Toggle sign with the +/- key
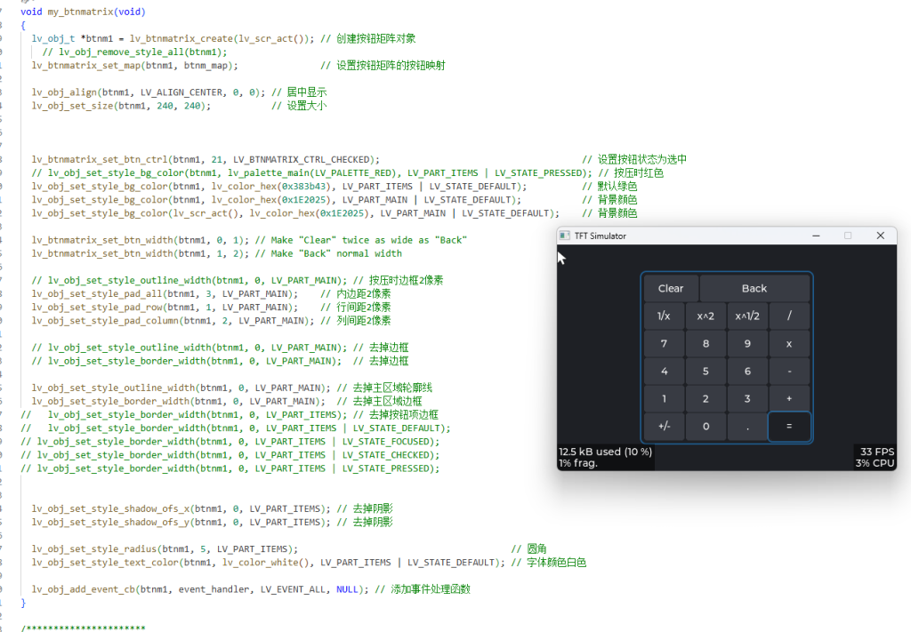Screen dimensions: 911x632 (x=664, y=426)
